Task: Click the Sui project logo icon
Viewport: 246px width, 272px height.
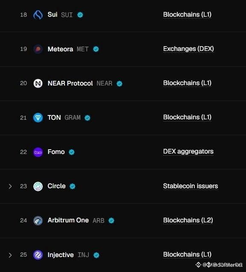Action: 38,15
